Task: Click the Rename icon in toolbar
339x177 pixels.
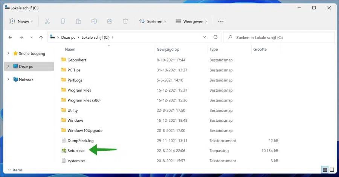Action: pyautogui.click(x=94, y=21)
